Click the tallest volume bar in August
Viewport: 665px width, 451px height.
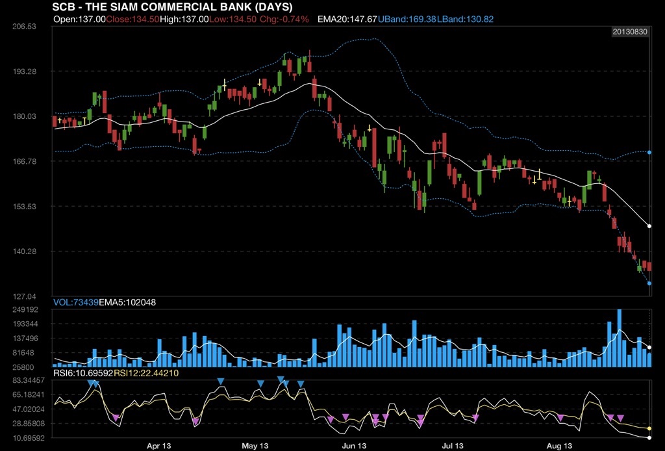pyautogui.click(x=619, y=338)
